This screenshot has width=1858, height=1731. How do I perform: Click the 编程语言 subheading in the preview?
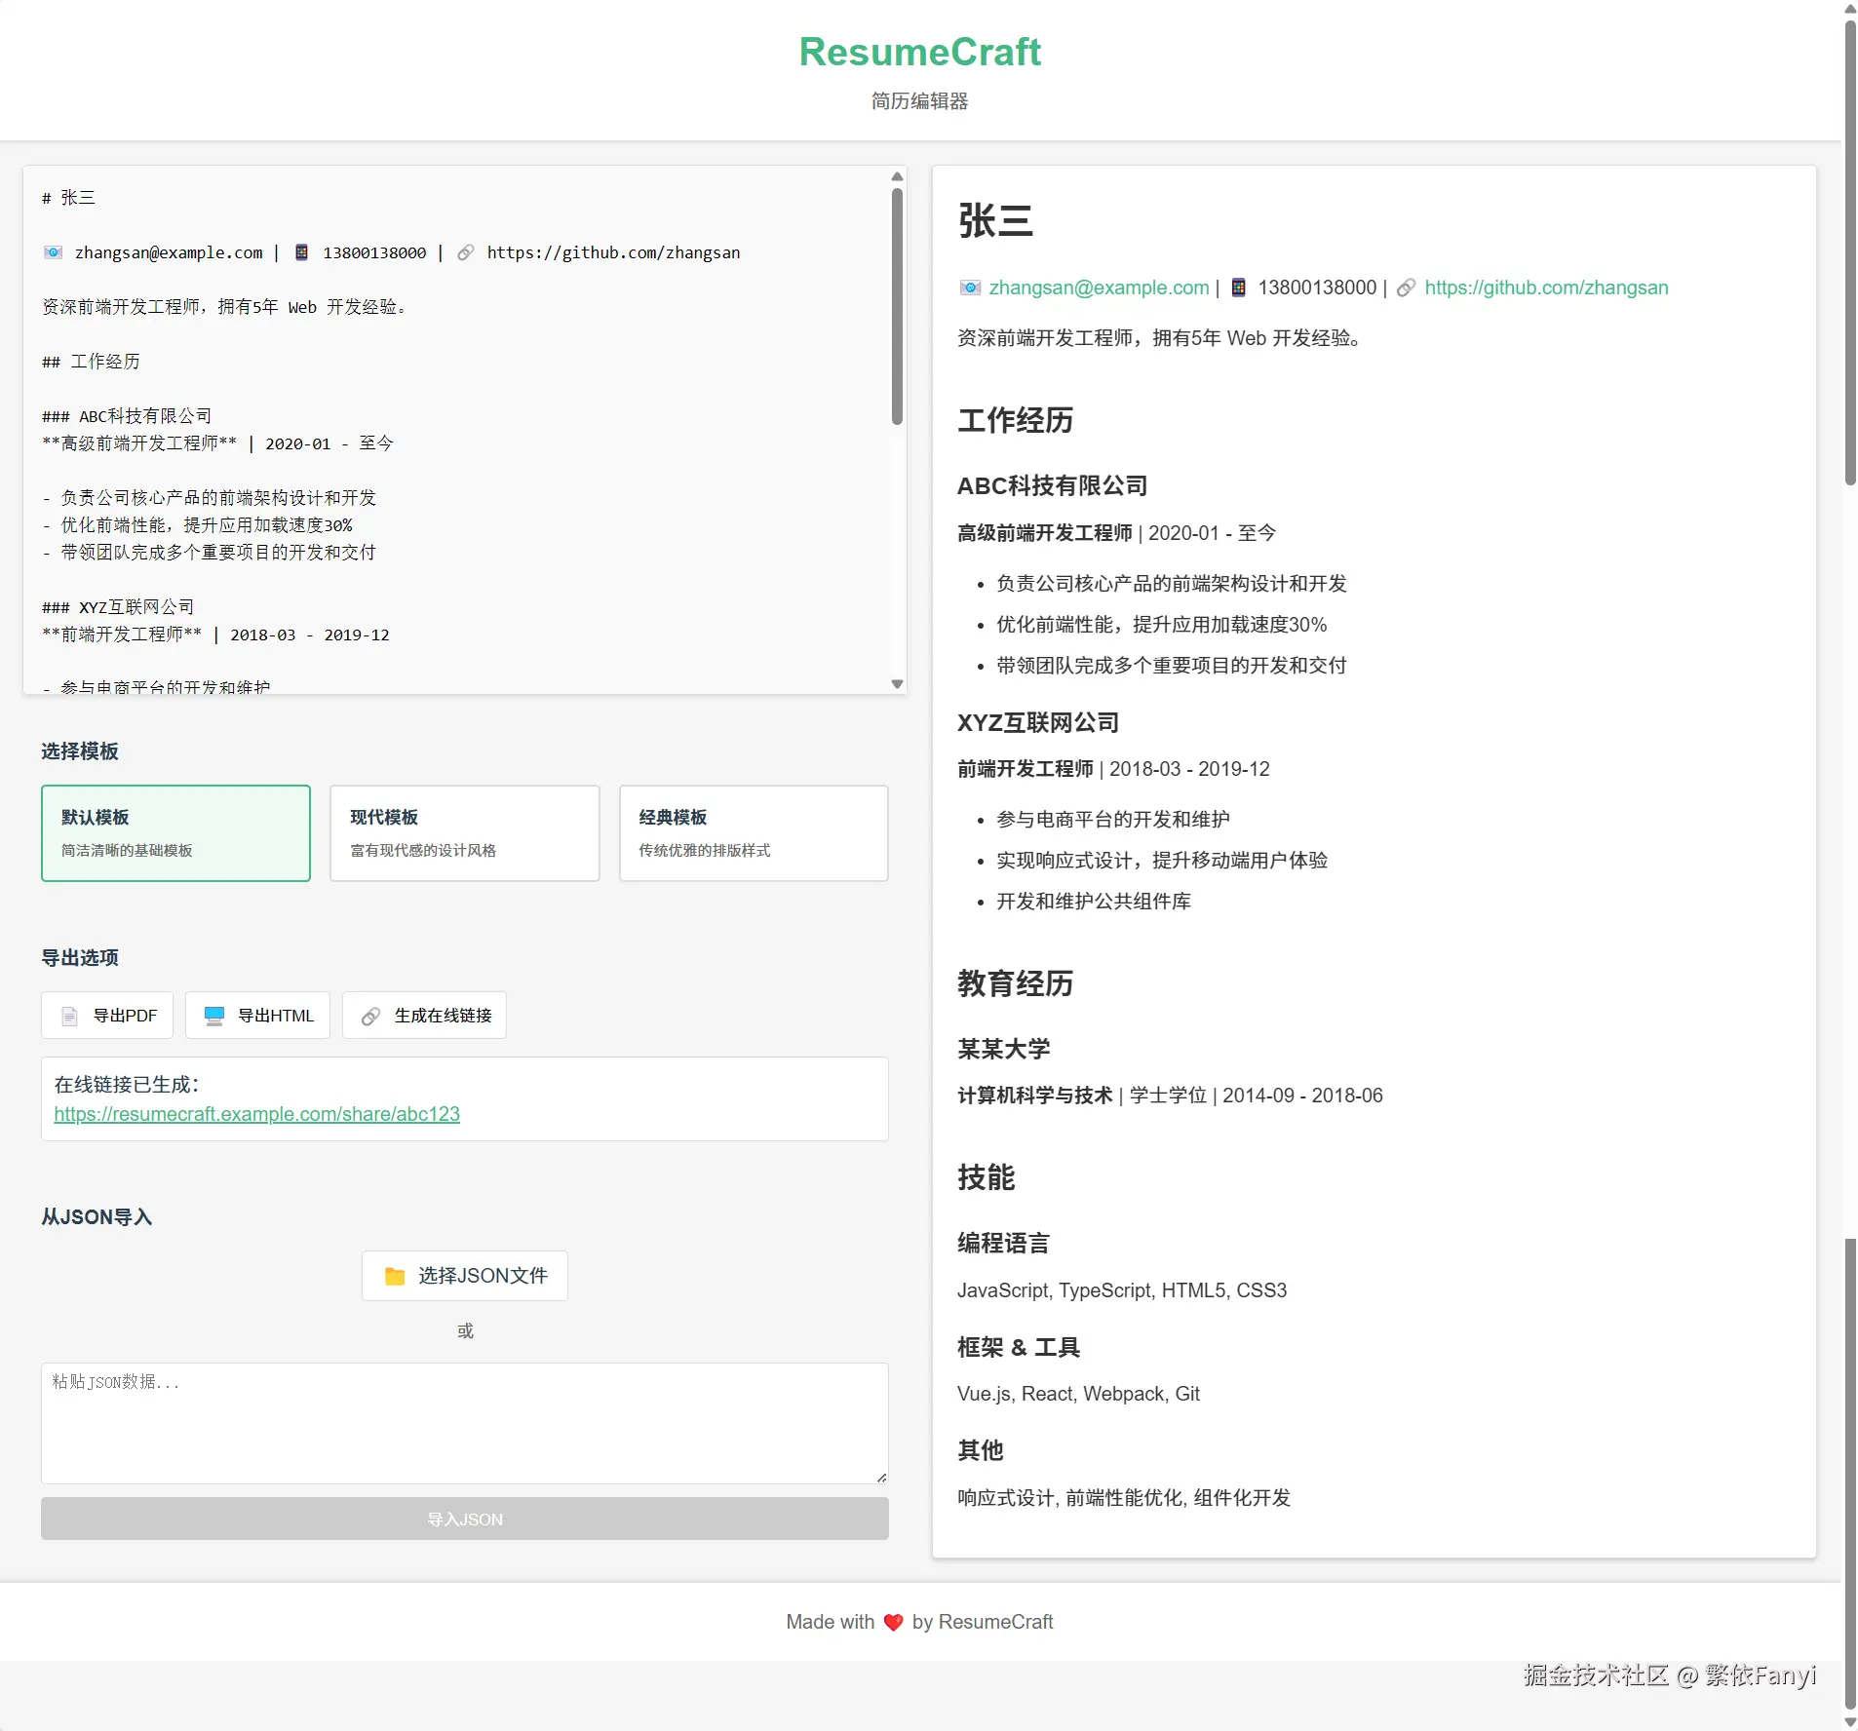1004,1244
